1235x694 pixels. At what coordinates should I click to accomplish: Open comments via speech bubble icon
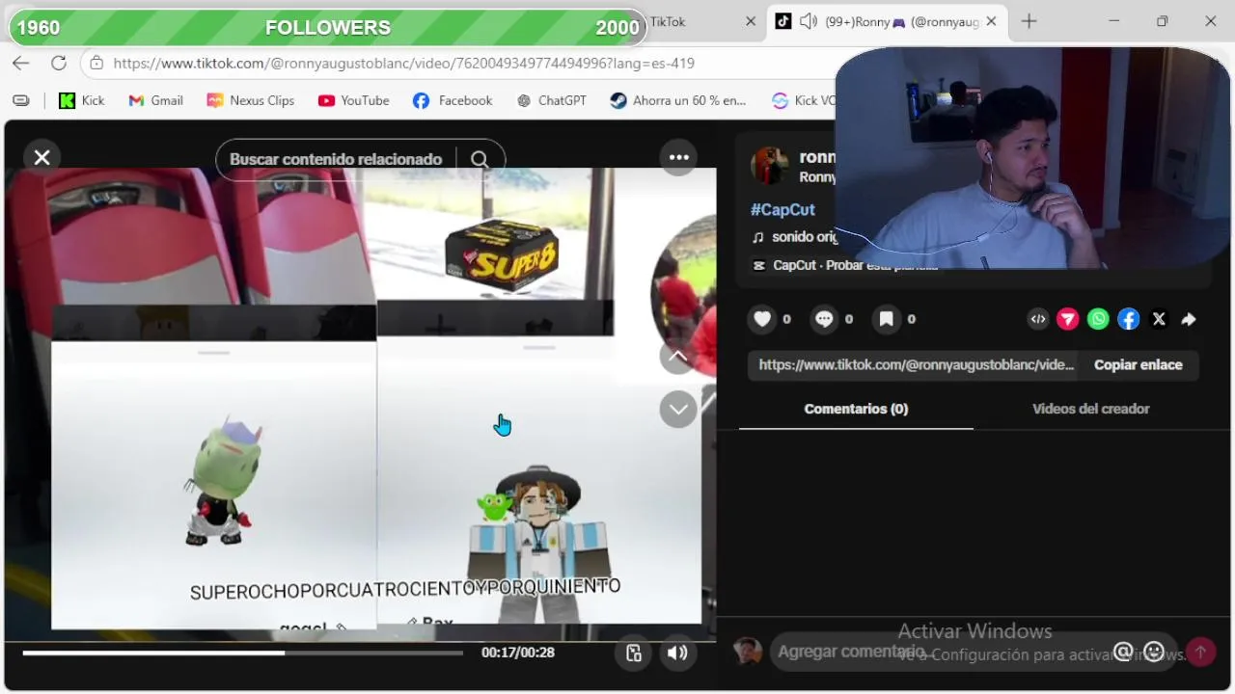click(824, 319)
